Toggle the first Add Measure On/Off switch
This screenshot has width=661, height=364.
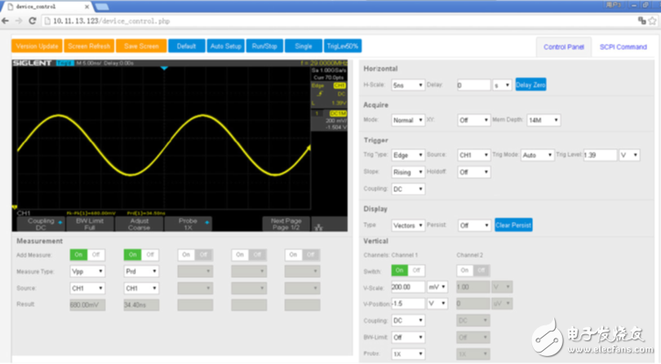coord(84,254)
